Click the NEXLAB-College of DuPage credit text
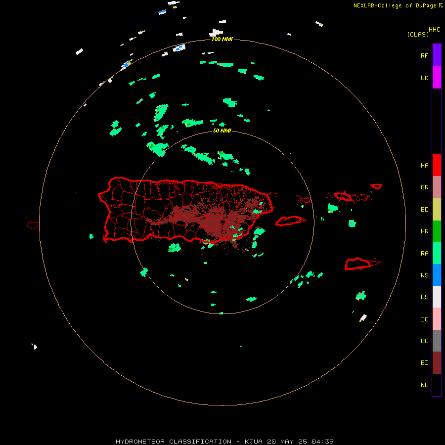Image resolution: width=445 pixels, height=445 pixels. click(396, 5)
